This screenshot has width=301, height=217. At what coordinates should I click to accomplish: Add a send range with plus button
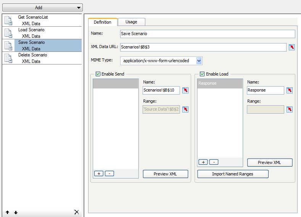tap(99, 174)
